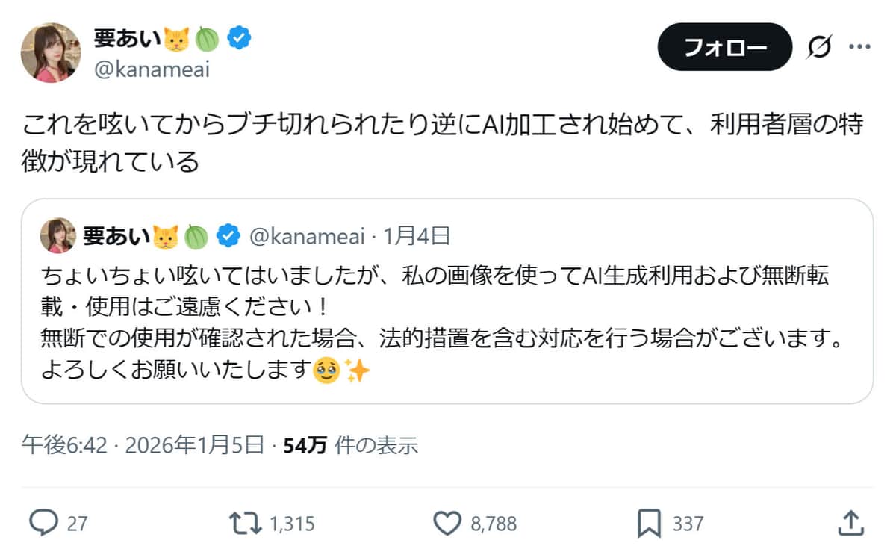Click the quoted tweet's @kanameai handle
The image size is (896, 555).
[x=307, y=237]
